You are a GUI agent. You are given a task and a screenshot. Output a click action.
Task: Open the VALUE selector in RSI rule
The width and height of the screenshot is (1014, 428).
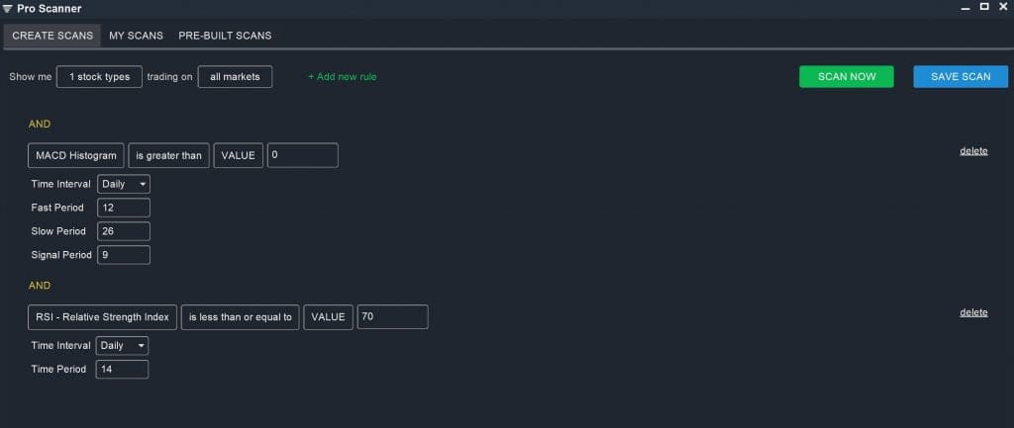(x=329, y=317)
